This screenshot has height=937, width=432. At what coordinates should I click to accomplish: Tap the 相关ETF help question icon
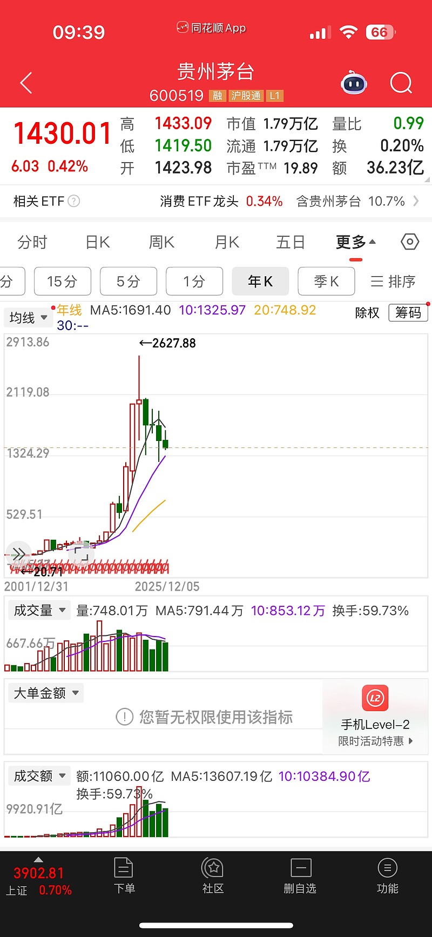(x=74, y=202)
